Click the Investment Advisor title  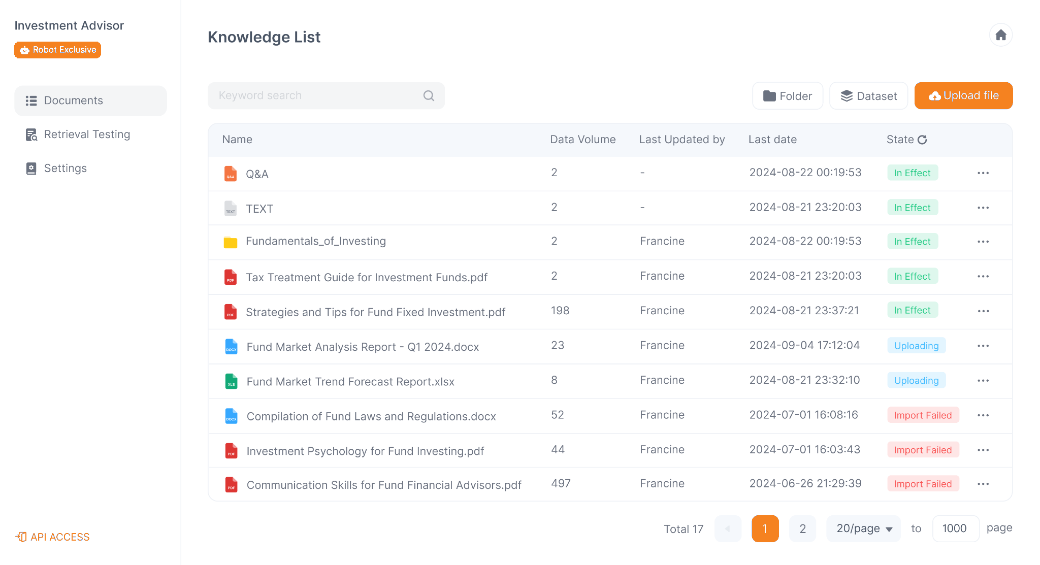[x=69, y=25]
